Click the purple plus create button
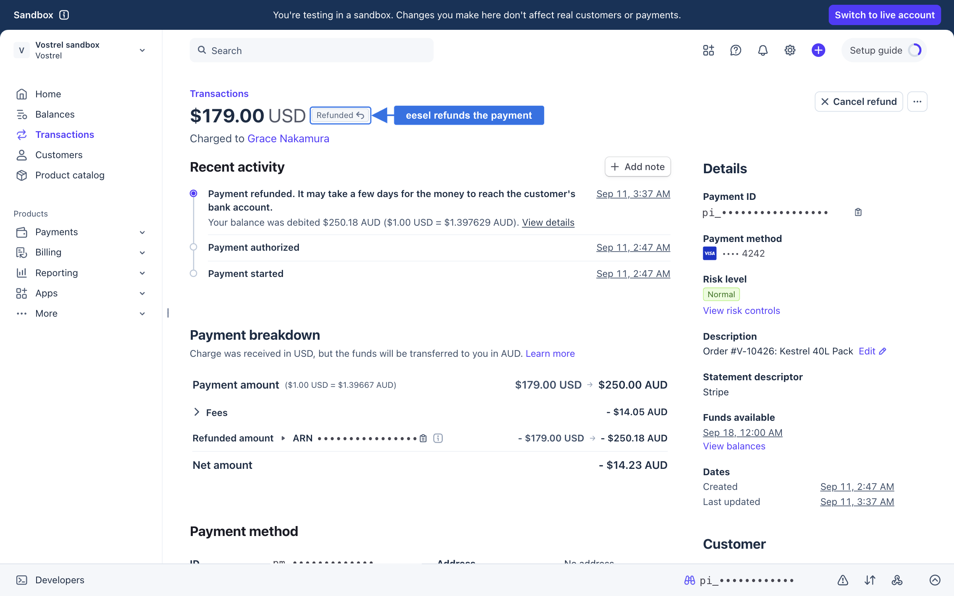Image resolution: width=954 pixels, height=596 pixels. click(x=818, y=50)
